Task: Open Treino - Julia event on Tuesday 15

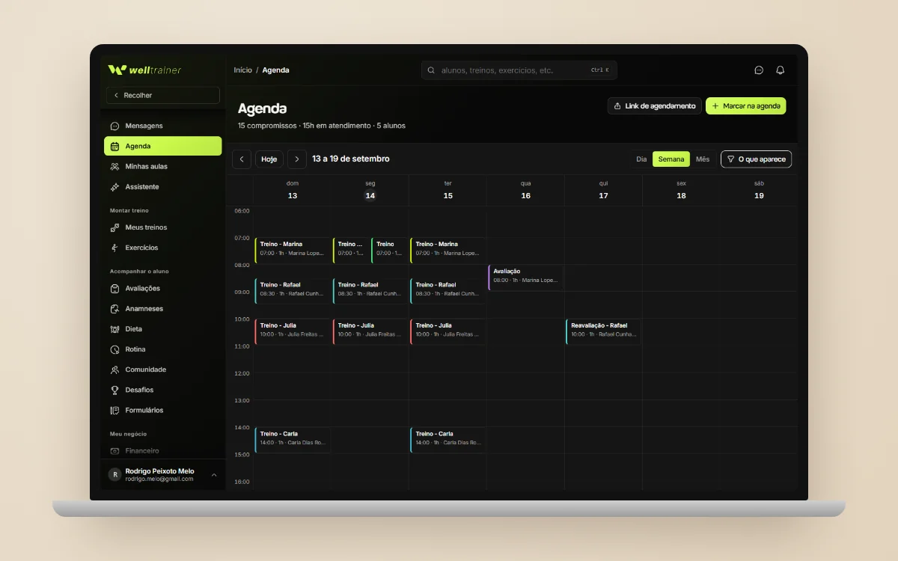Action: click(x=448, y=331)
